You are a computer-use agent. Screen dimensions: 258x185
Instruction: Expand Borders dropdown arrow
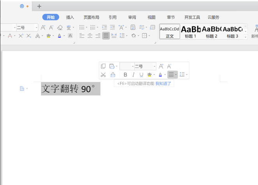[x=149, y=36]
